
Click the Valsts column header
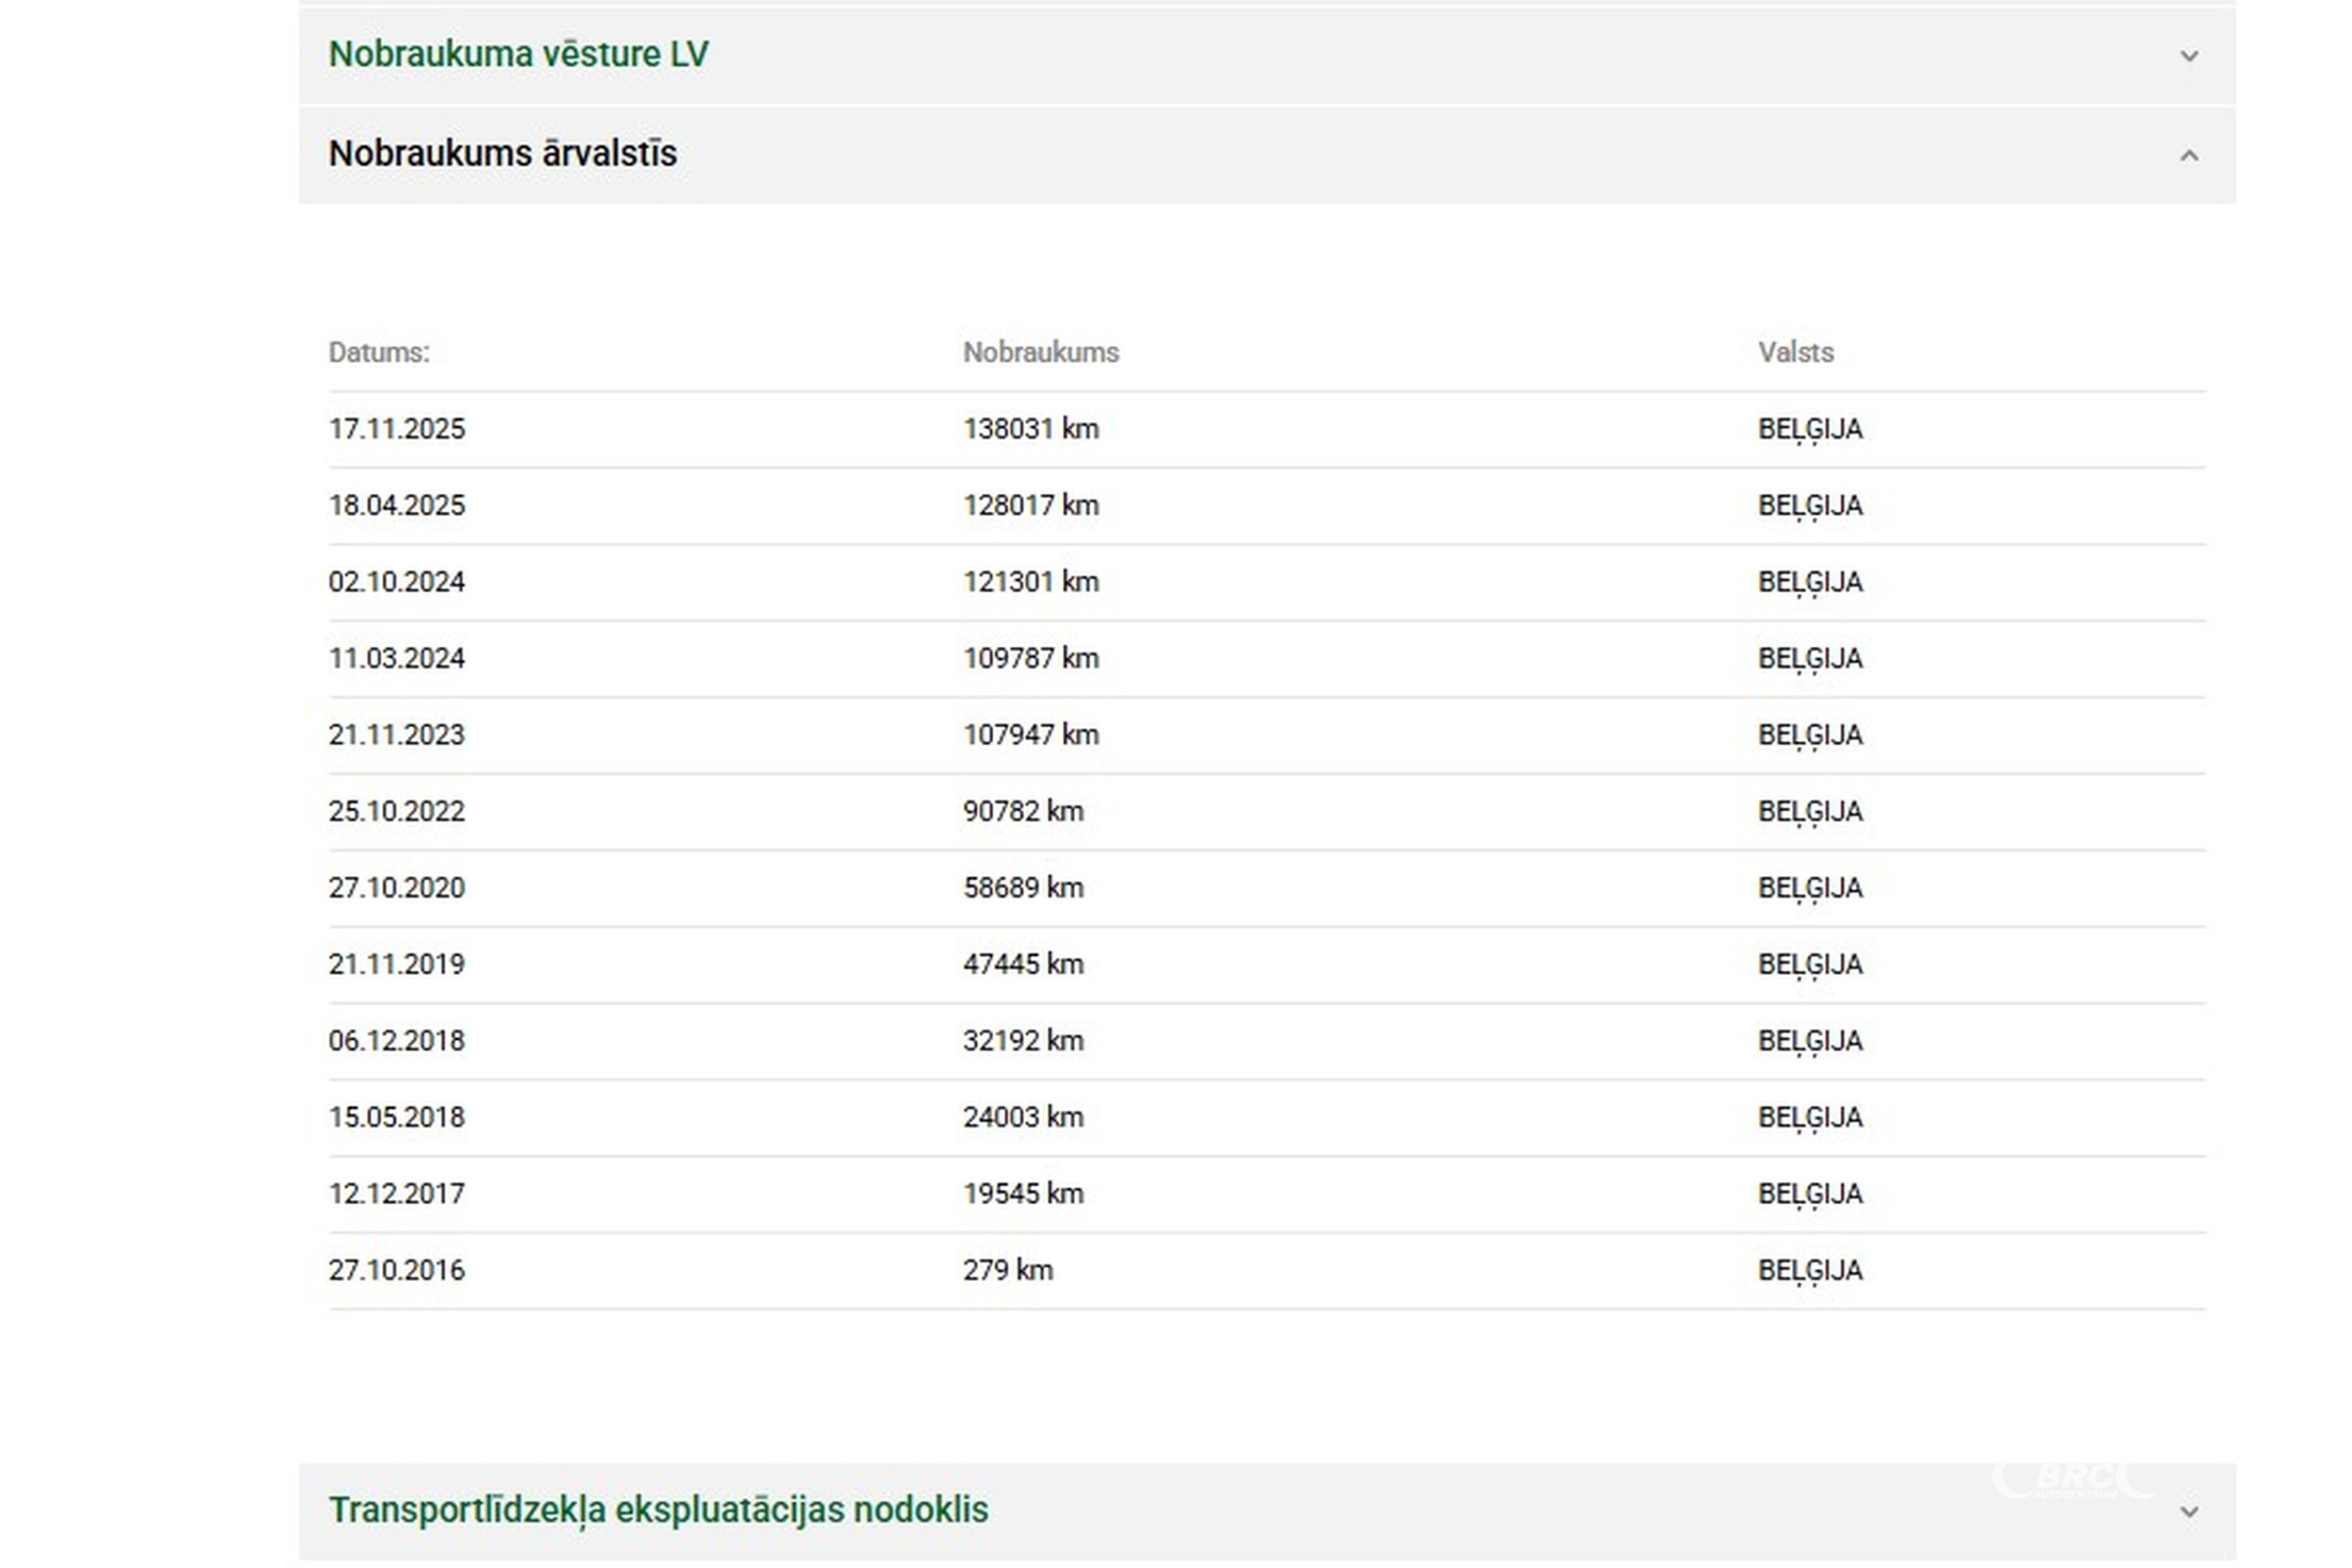click(x=1795, y=352)
